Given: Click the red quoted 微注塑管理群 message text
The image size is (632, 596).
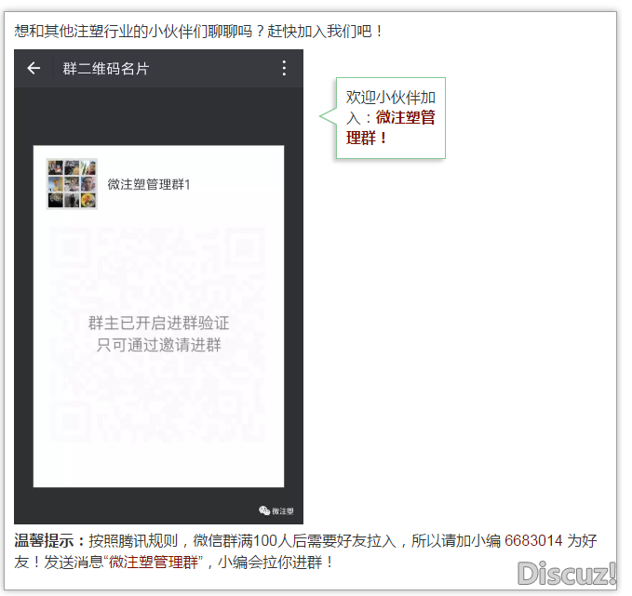Looking at the screenshot, I should 154,562.
